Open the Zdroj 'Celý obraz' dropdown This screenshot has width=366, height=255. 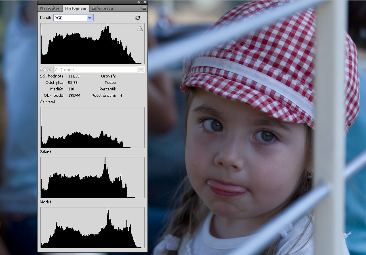141,69
